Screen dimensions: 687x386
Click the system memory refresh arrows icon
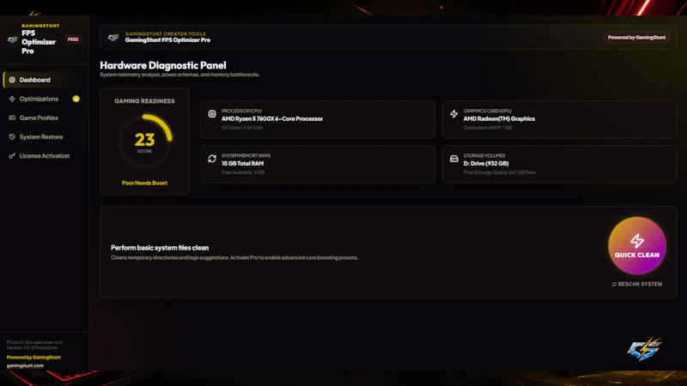[212, 159]
